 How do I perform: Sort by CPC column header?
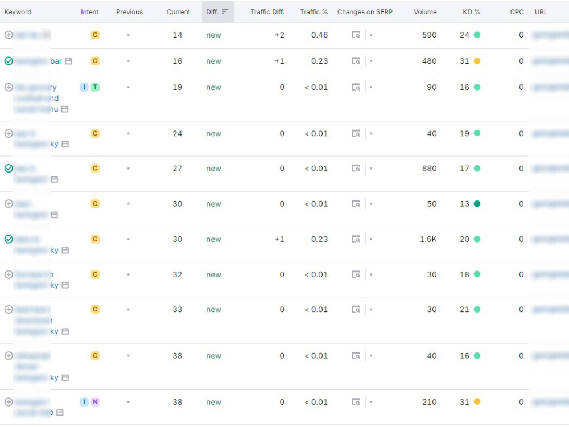tap(517, 11)
